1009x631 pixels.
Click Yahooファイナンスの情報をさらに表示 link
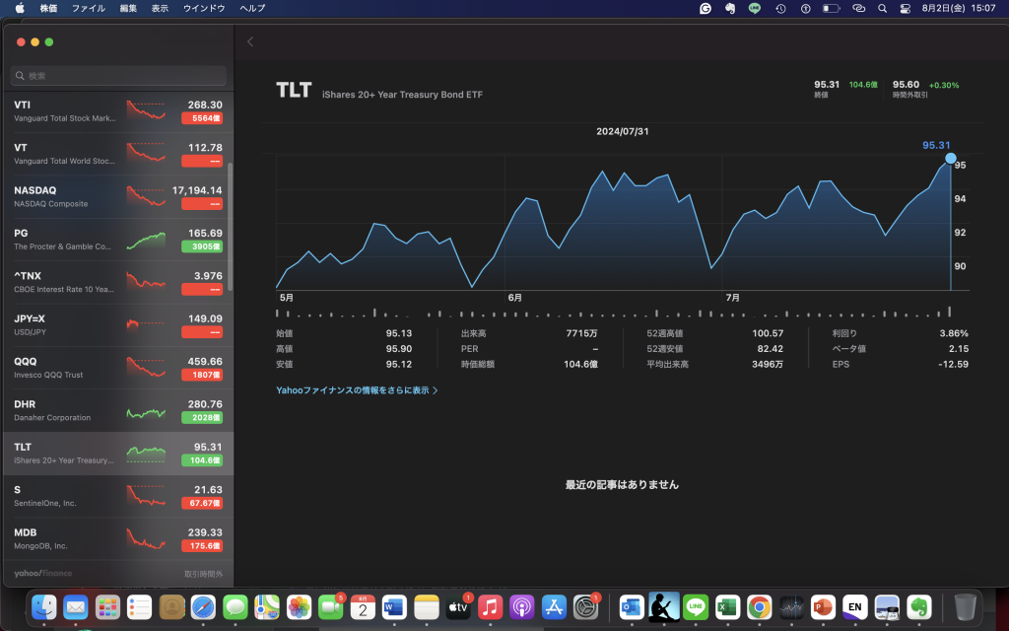click(357, 390)
